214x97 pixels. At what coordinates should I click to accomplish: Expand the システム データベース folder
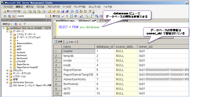pyautogui.click(x=11, y=34)
